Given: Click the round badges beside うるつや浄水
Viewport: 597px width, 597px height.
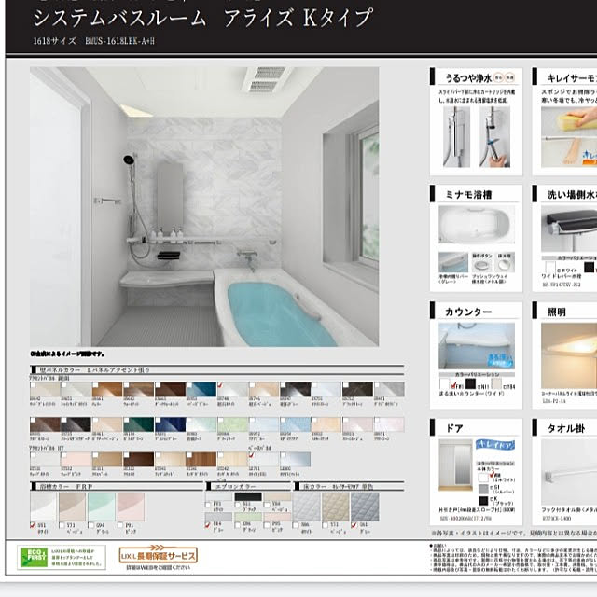Looking at the screenshot, I should [x=504, y=77].
